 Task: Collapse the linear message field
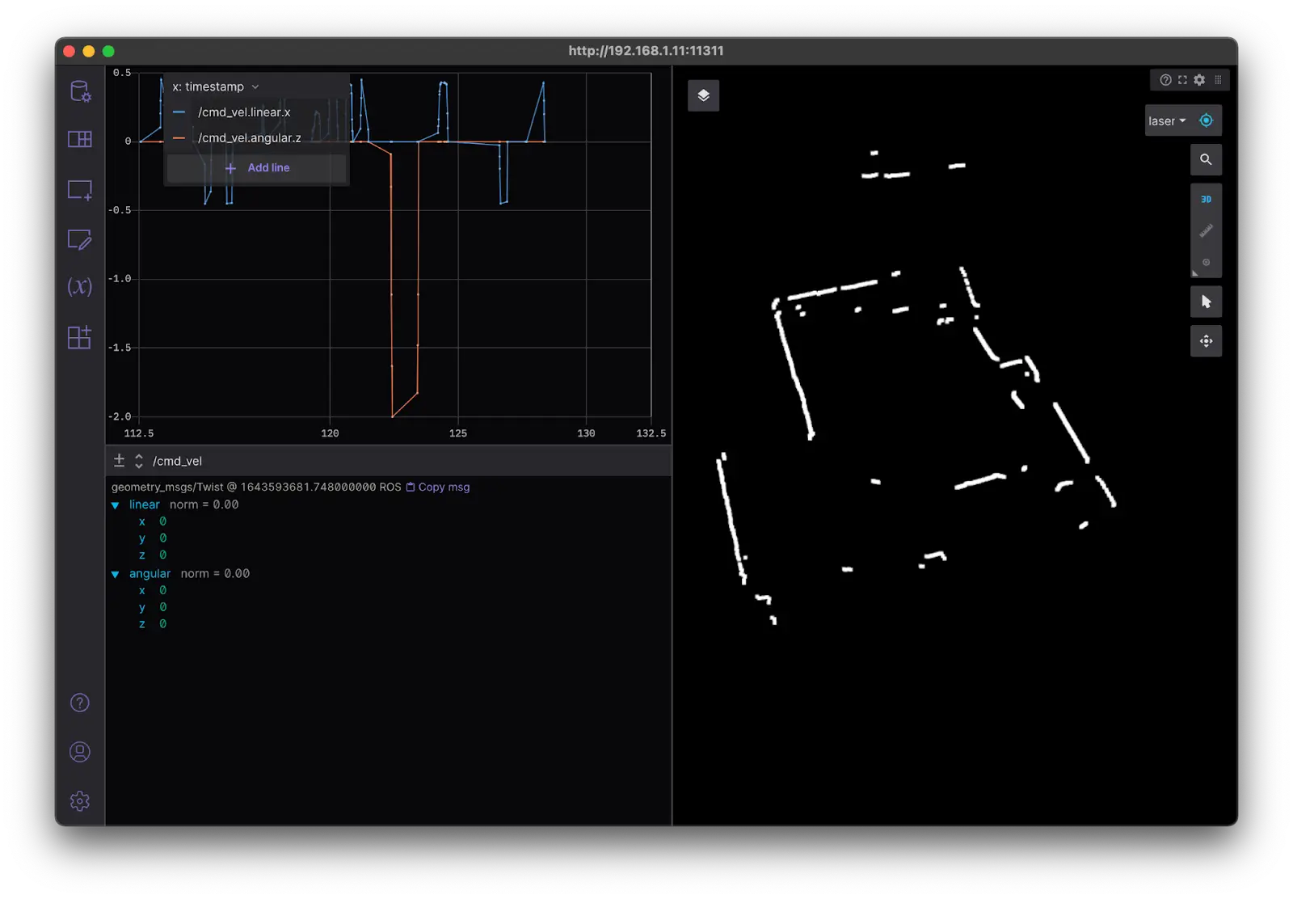point(116,505)
